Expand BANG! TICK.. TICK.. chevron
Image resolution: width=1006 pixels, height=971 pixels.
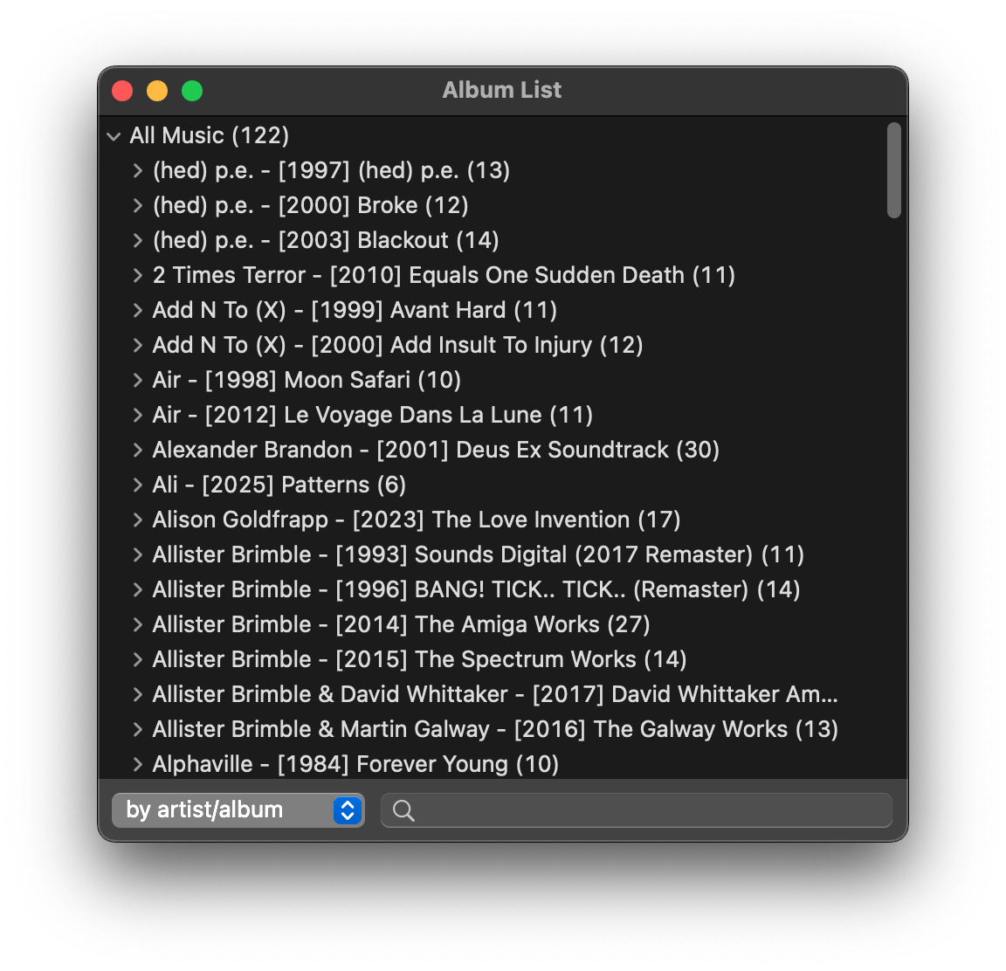(137, 590)
